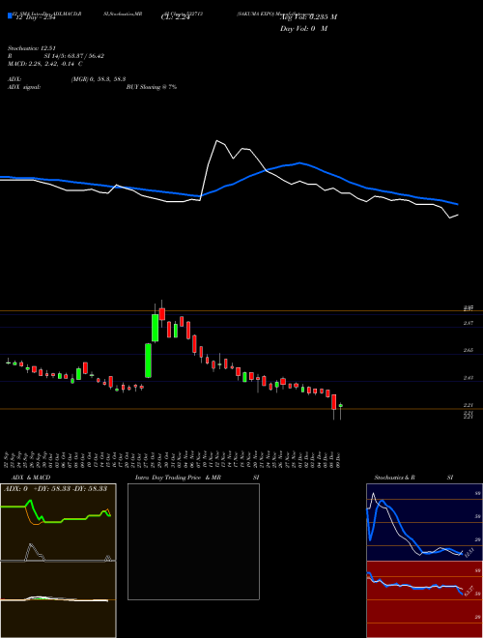This screenshot has width=483, height=638.
Task: Open the empty Intra Day Trading Price panel
Action: (x=193, y=541)
